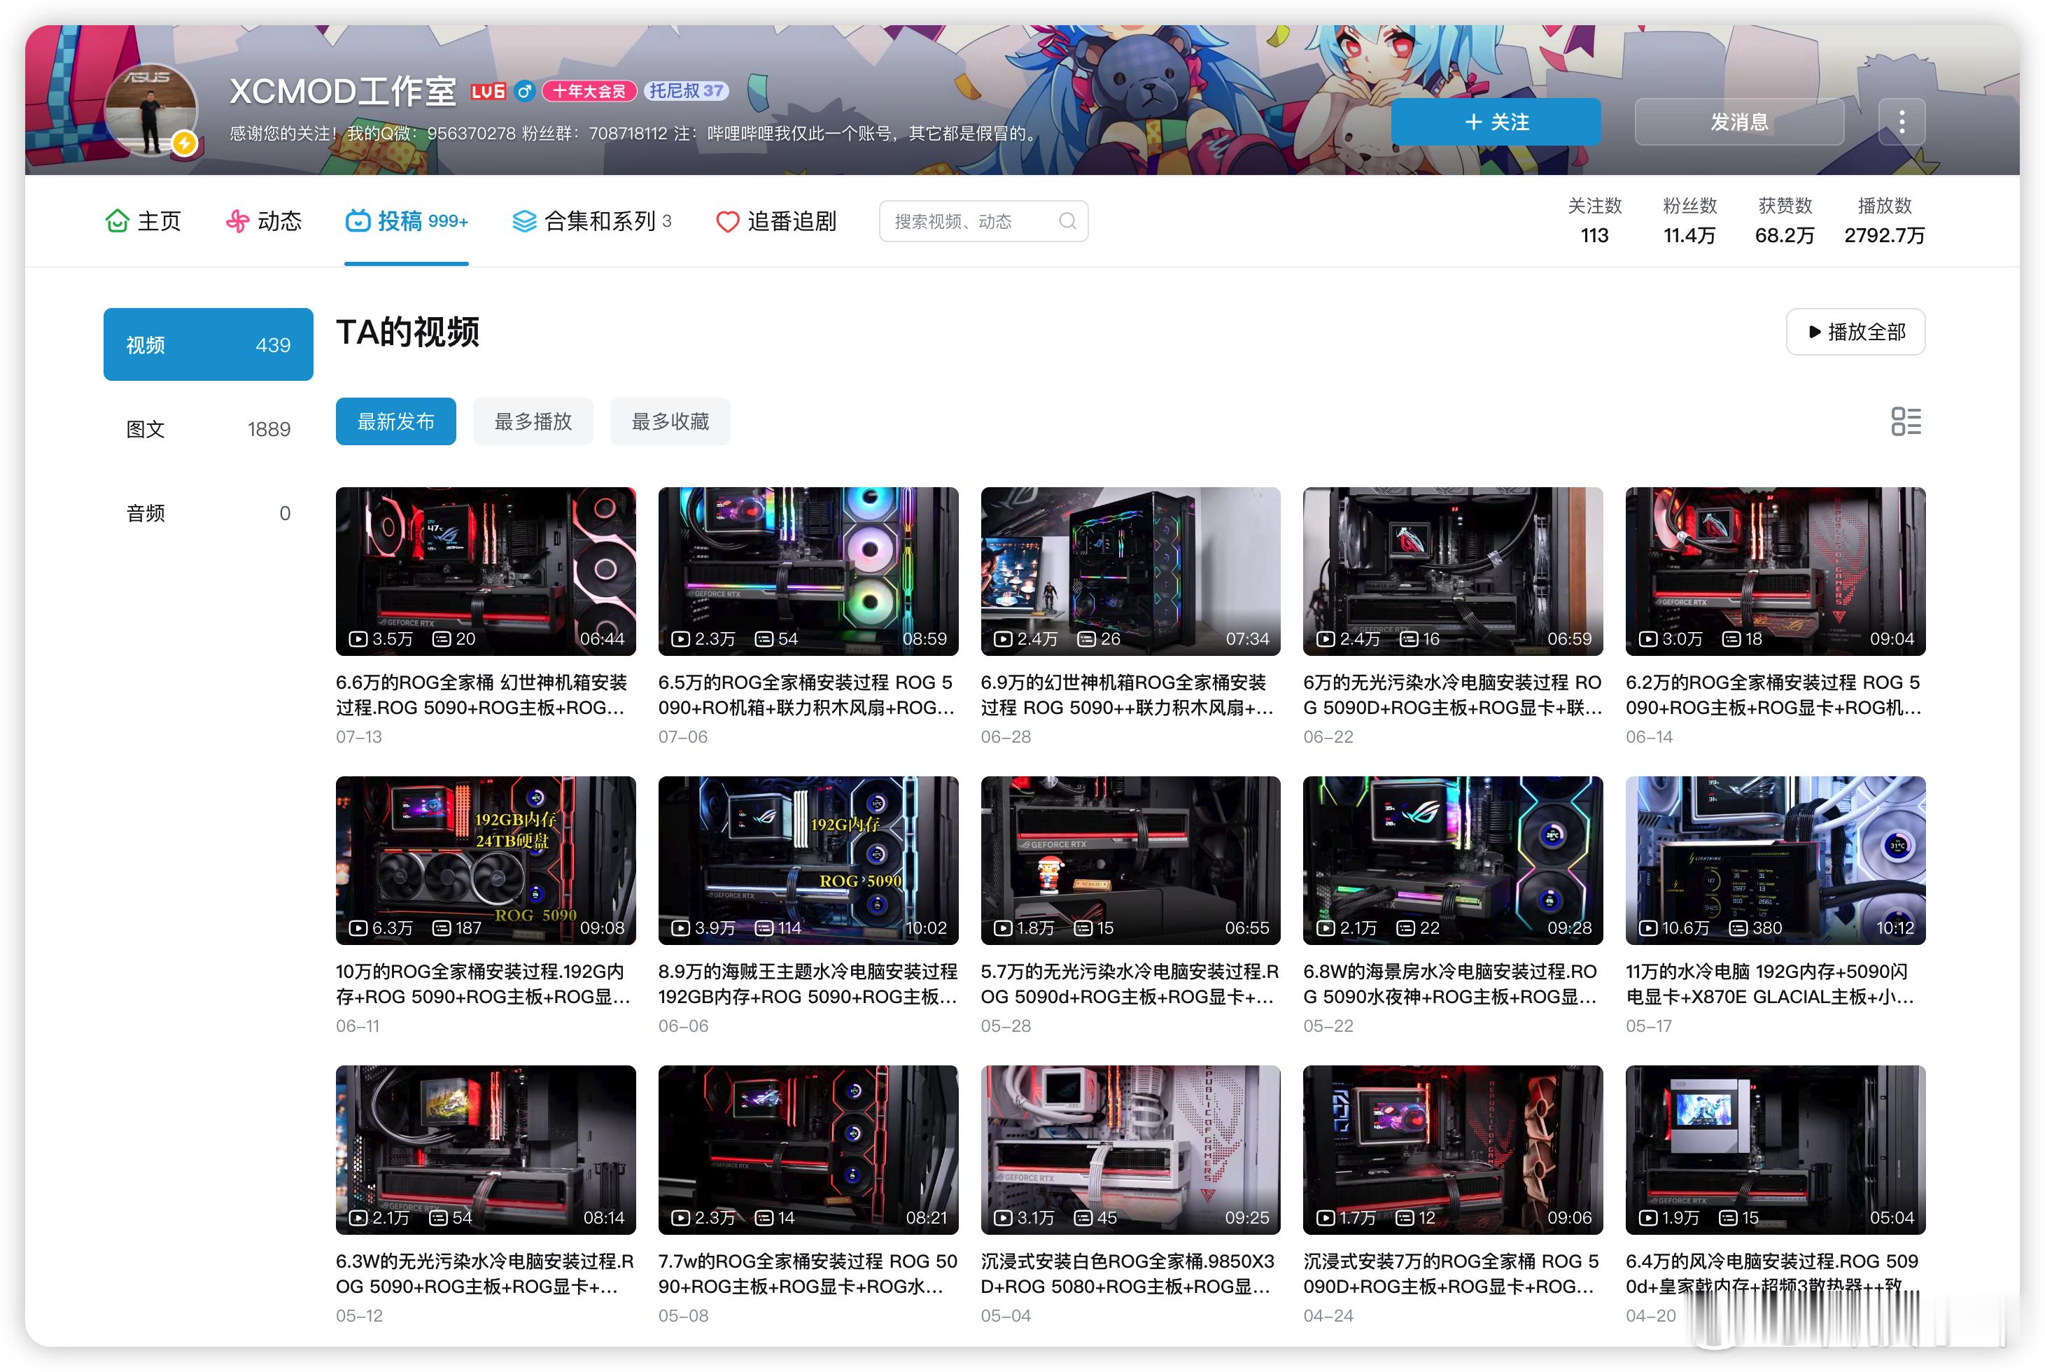Click the 搜索视频、动态 search field
Image resolution: width=2045 pixels, height=1372 pixels.
[983, 221]
